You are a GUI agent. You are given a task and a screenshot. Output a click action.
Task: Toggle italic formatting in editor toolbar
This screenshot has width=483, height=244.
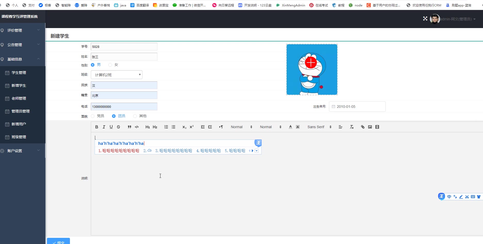tap(104, 127)
